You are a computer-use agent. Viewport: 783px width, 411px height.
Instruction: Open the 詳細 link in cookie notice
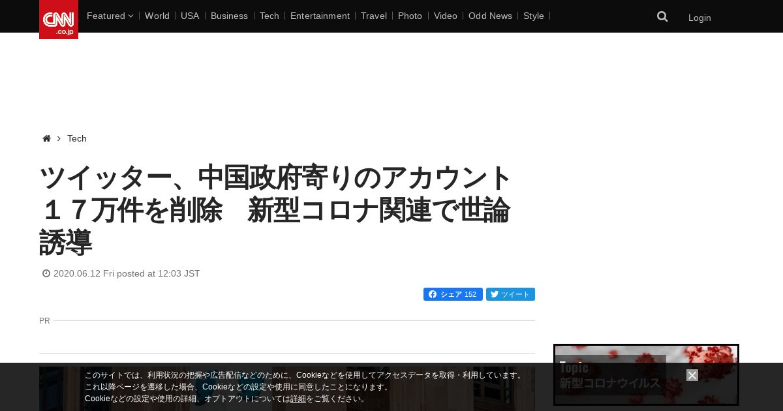[298, 399]
